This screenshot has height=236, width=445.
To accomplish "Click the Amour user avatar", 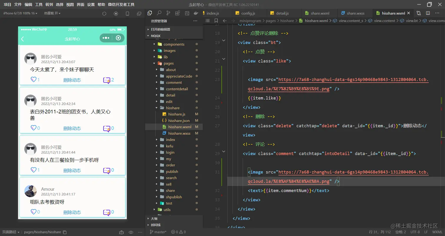I will click(x=31, y=191).
